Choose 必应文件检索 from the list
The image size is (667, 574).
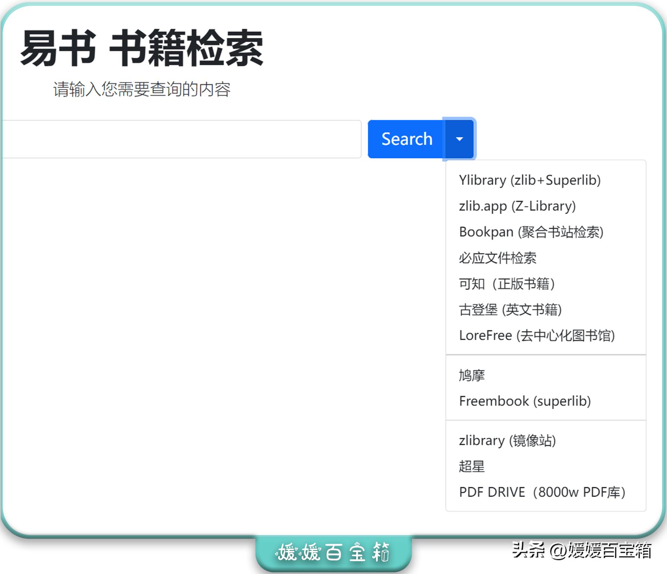click(498, 258)
